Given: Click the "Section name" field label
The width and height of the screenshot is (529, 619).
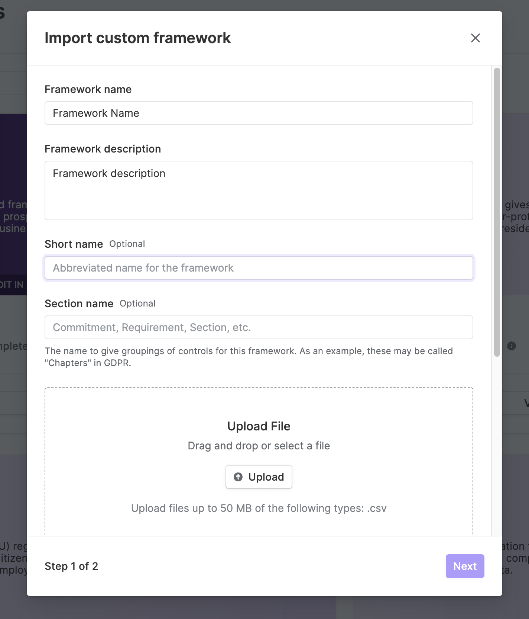Looking at the screenshot, I should click(x=79, y=304).
